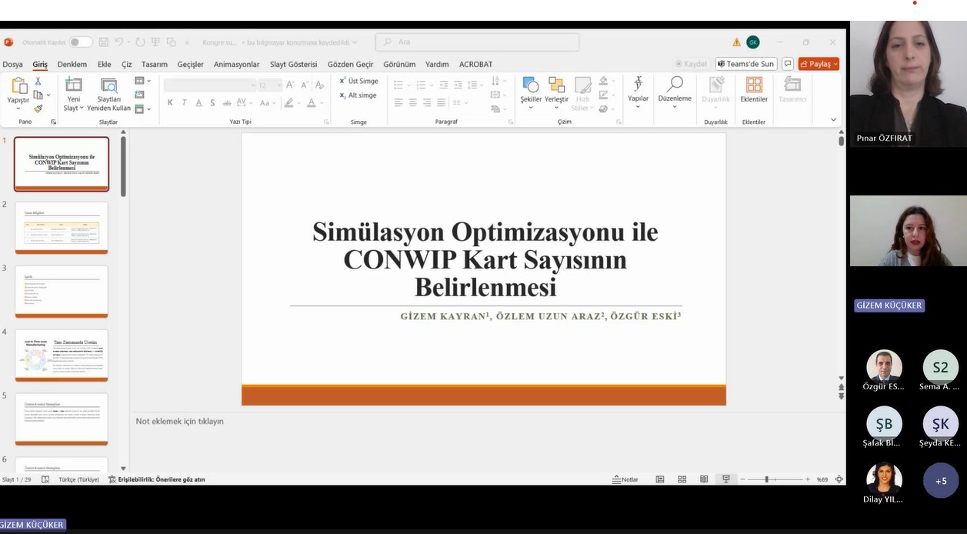This screenshot has height=534, width=967.
Task: Open Reading View from status bar
Action: (704, 479)
